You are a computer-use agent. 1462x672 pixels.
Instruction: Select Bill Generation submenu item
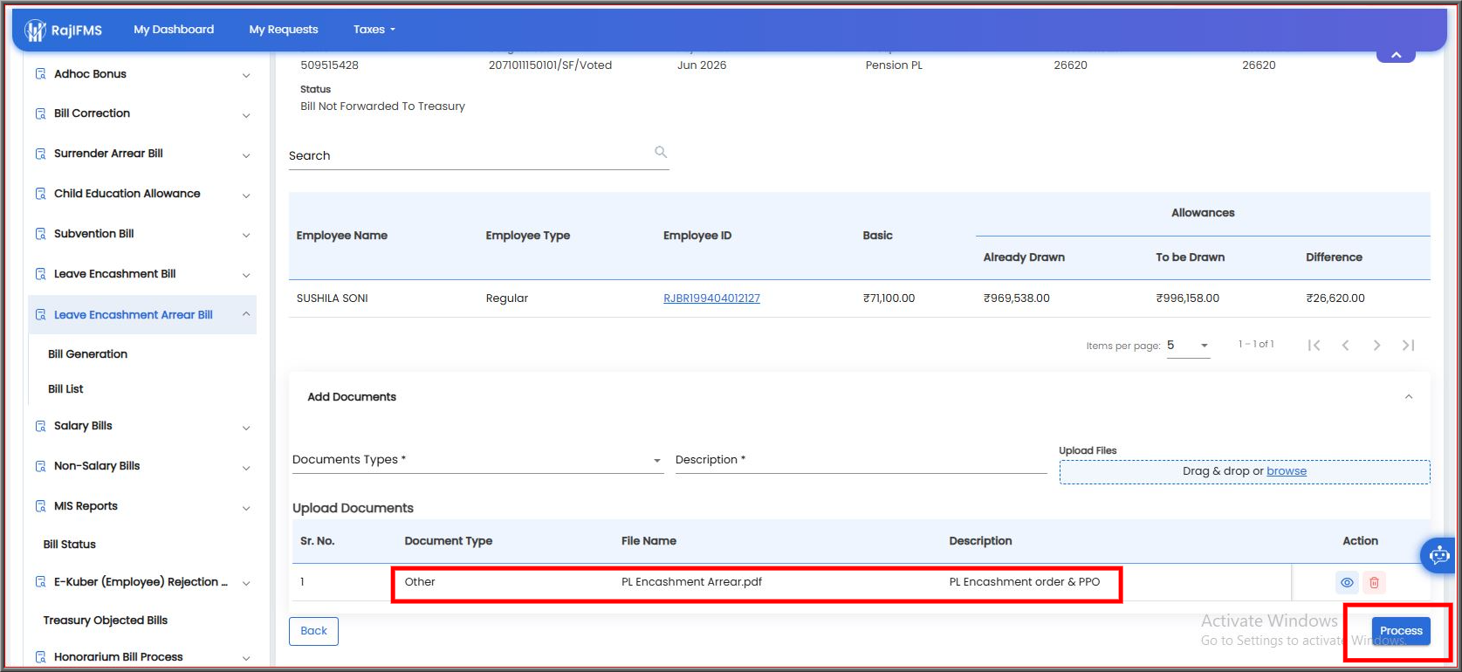[87, 354]
